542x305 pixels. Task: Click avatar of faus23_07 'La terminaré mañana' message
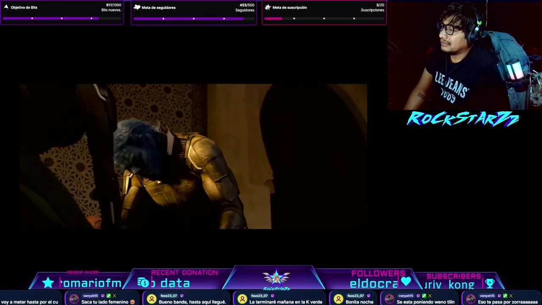pyautogui.click(x=242, y=299)
